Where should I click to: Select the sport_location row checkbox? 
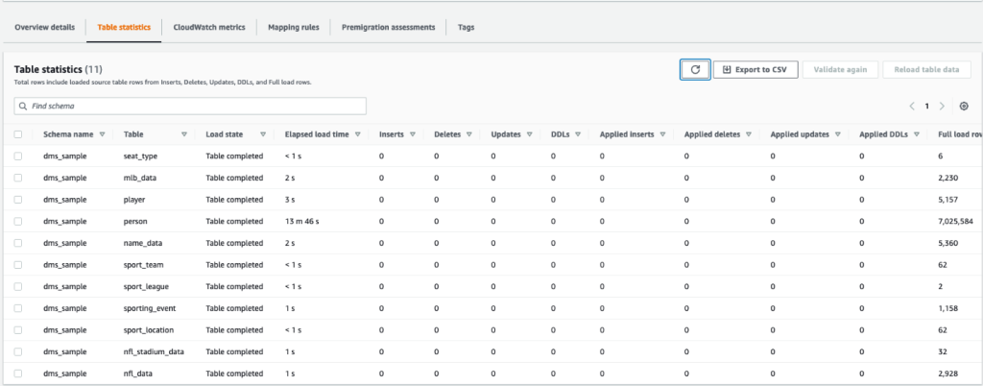pyautogui.click(x=18, y=329)
